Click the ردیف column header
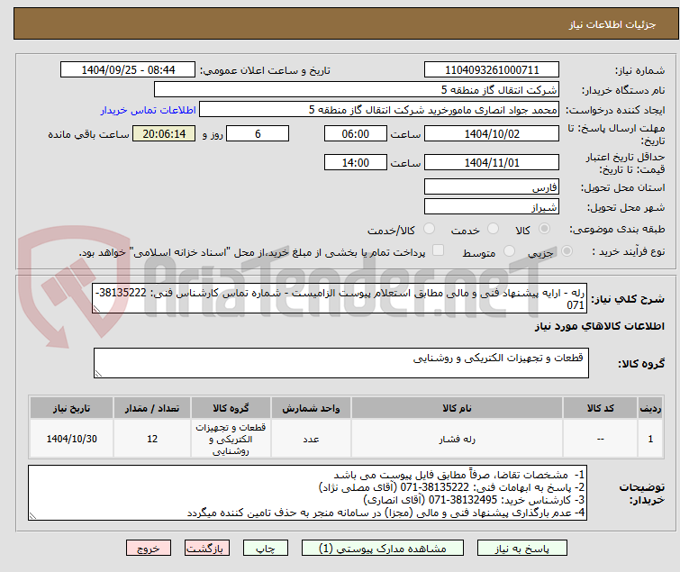Image resolution: width=680 pixels, height=572 pixels. coord(650,408)
